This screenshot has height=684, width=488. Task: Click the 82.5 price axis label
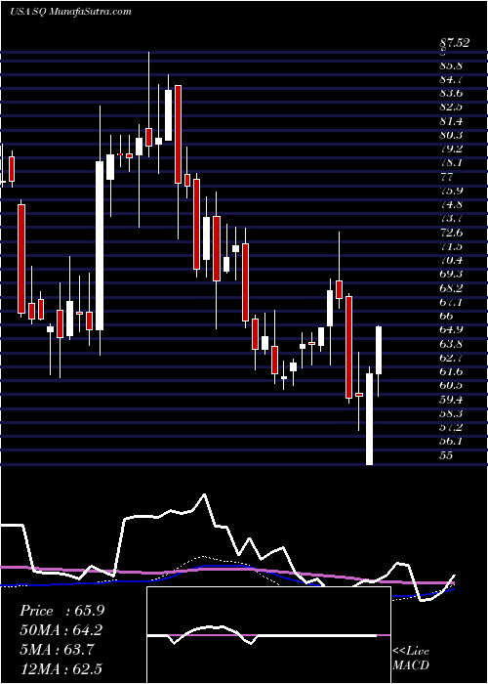(x=452, y=107)
